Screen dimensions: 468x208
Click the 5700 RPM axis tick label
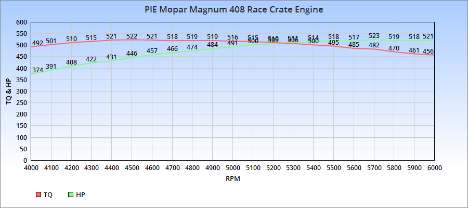pos(374,168)
